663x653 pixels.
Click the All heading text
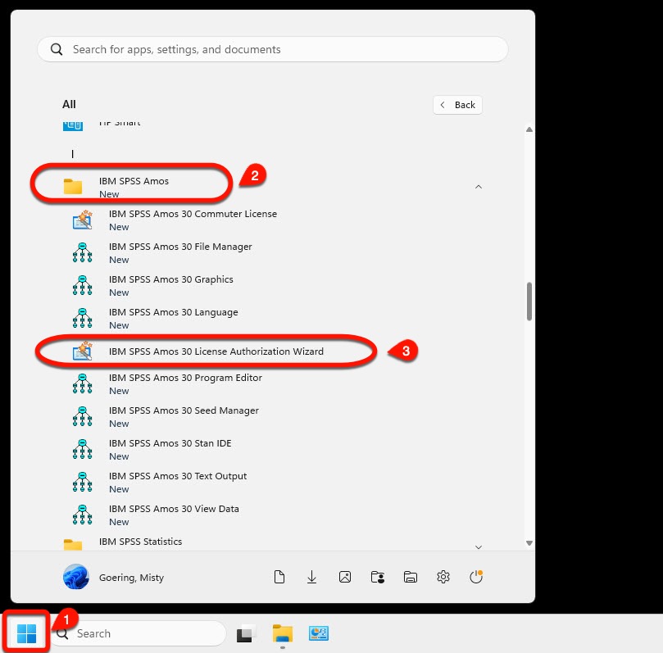(x=69, y=104)
